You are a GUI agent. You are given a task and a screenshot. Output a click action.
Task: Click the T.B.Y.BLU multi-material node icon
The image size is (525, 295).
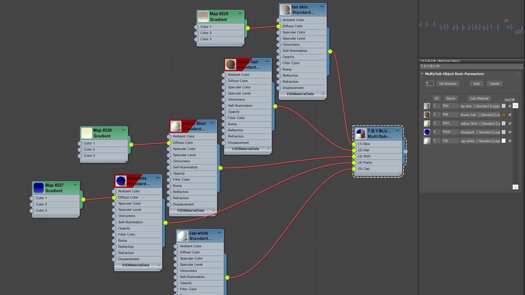pyautogui.click(x=361, y=134)
